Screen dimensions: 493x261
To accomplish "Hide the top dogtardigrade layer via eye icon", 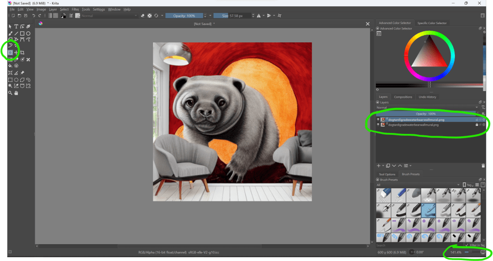I will coord(378,119).
